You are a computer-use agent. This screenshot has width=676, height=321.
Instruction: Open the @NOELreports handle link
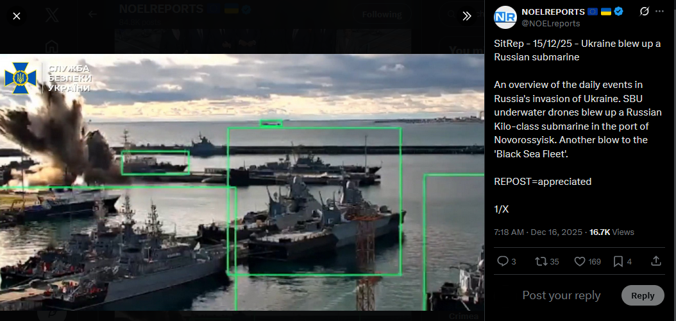tap(551, 23)
